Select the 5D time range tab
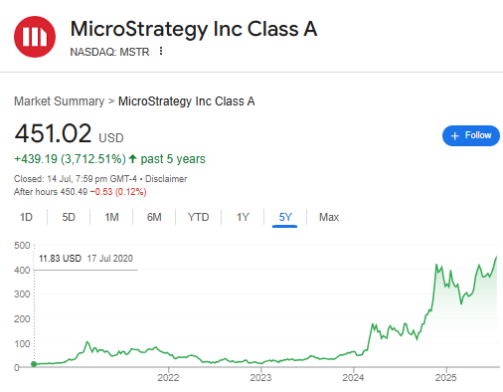 tap(69, 217)
